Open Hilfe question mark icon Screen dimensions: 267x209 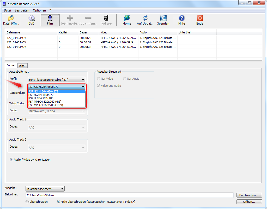click(181, 18)
